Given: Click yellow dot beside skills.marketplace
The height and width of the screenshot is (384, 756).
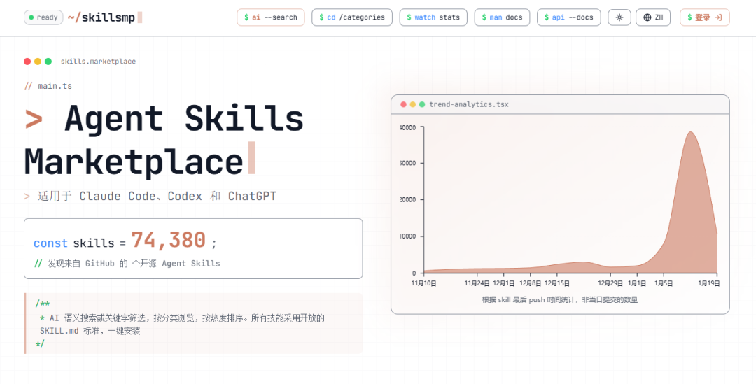Looking at the screenshot, I should [x=38, y=62].
